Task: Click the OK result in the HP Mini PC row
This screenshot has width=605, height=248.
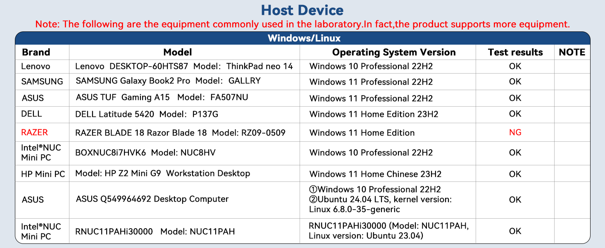Action: (515, 174)
